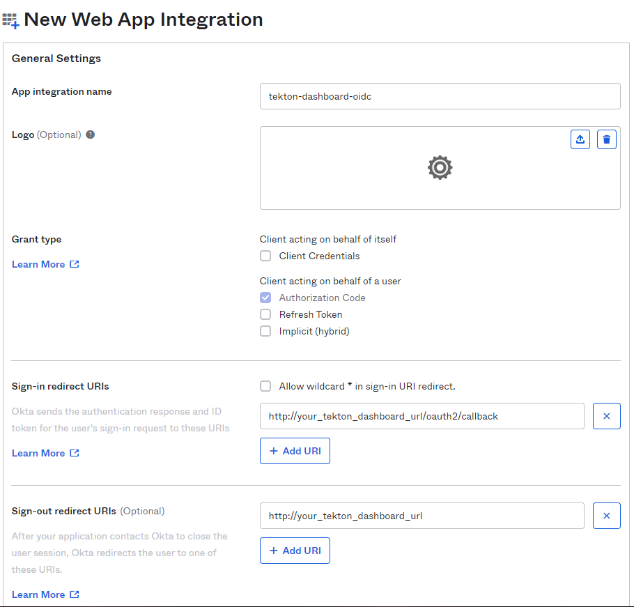634x607 pixels.
Task: Remove the sign-out redirect URI entry
Action: click(x=606, y=516)
